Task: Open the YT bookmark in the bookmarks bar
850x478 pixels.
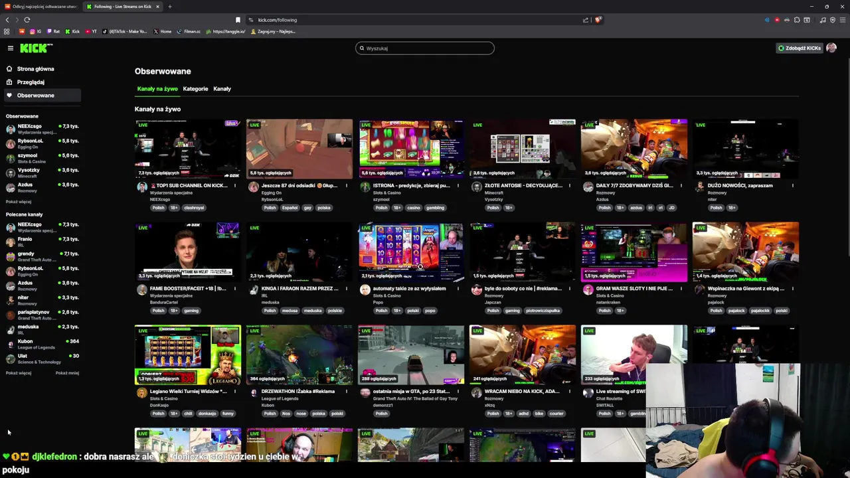Action: [x=91, y=31]
